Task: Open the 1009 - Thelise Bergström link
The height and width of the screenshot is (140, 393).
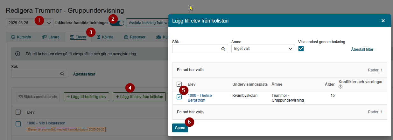Action: [x=200, y=98]
